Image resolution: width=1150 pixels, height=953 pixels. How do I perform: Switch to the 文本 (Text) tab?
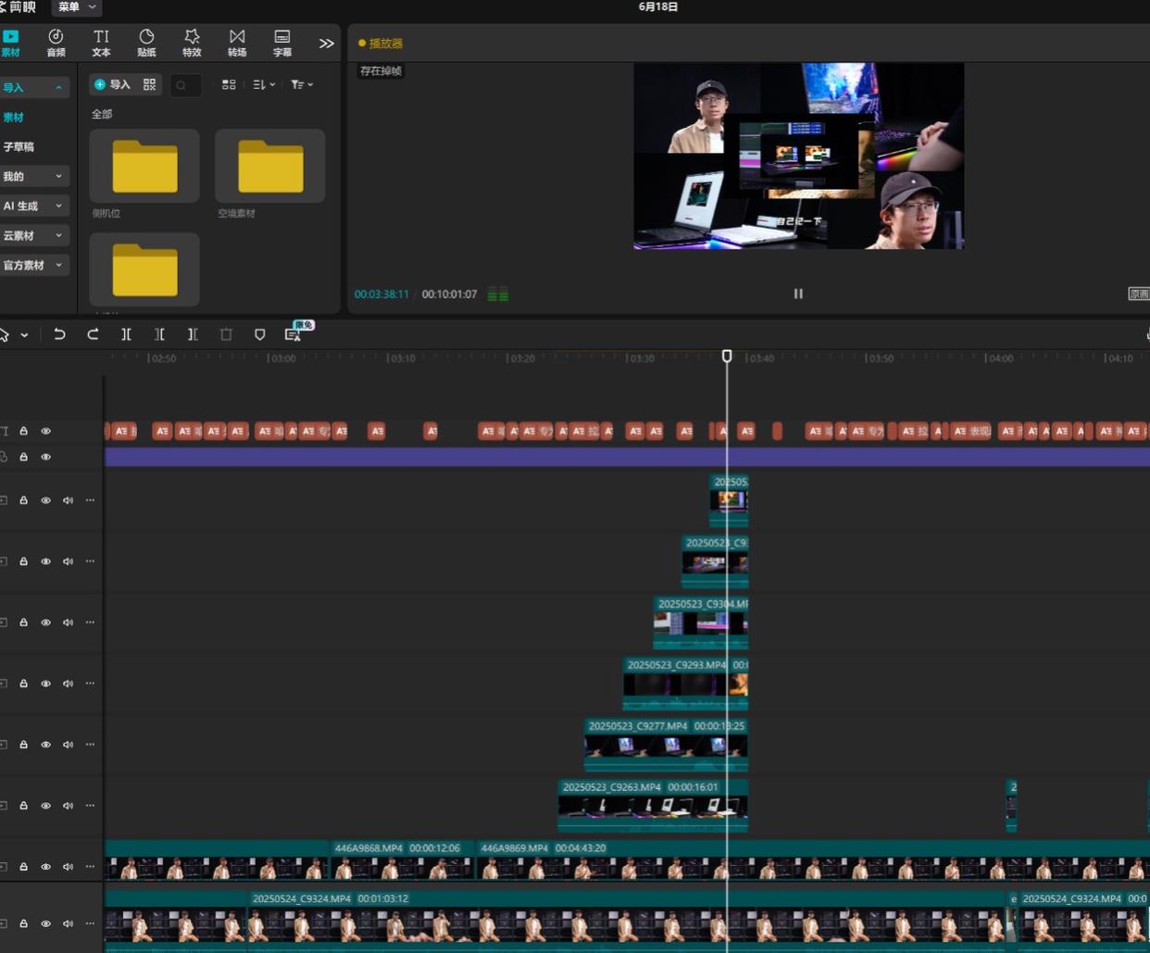click(101, 43)
